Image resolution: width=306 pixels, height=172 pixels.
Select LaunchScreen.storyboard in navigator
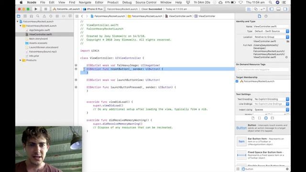coord(44,47)
